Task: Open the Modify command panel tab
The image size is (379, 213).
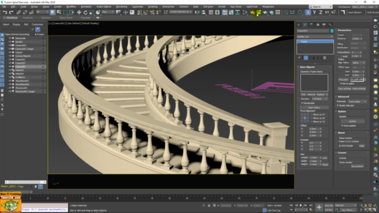Action: tap(305, 25)
